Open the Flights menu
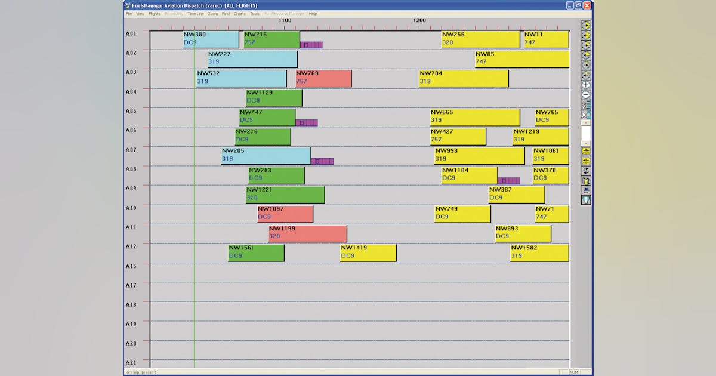This screenshot has height=376, width=716. [x=154, y=13]
